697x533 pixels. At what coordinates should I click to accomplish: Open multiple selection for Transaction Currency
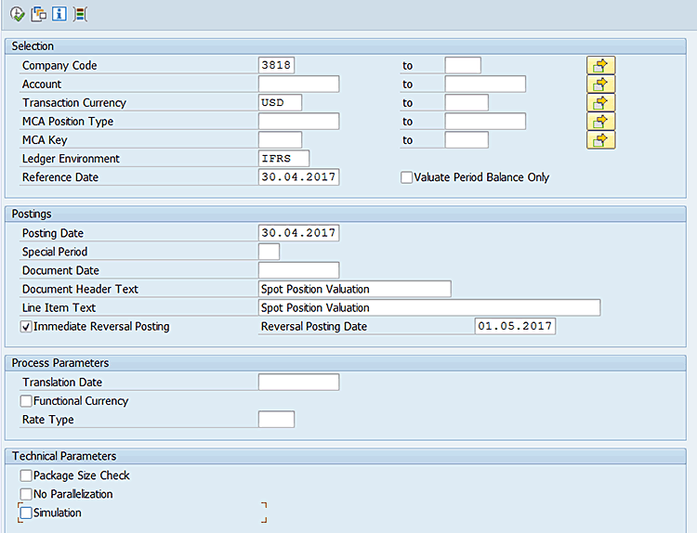(600, 102)
